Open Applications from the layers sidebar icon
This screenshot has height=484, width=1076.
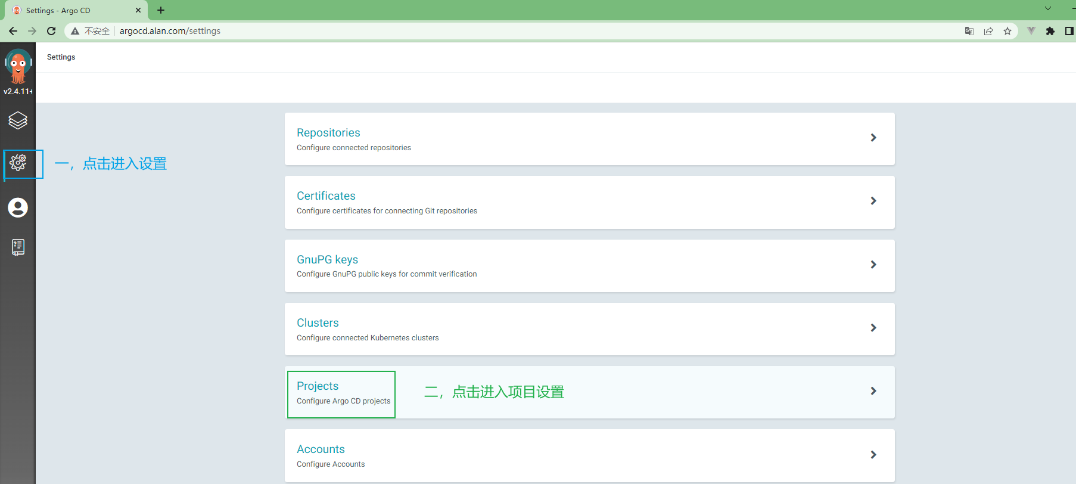tap(18, 120)
